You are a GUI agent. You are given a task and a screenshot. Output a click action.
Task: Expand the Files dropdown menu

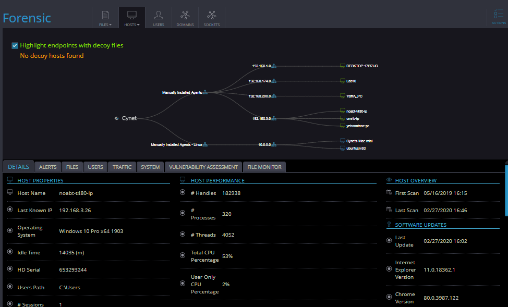coord(105,17)
